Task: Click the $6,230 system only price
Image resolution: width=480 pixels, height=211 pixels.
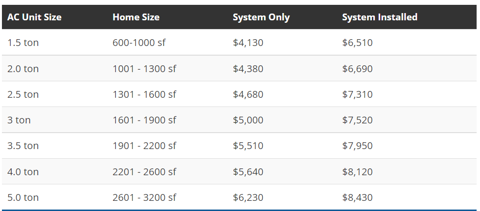Action: 248,197
